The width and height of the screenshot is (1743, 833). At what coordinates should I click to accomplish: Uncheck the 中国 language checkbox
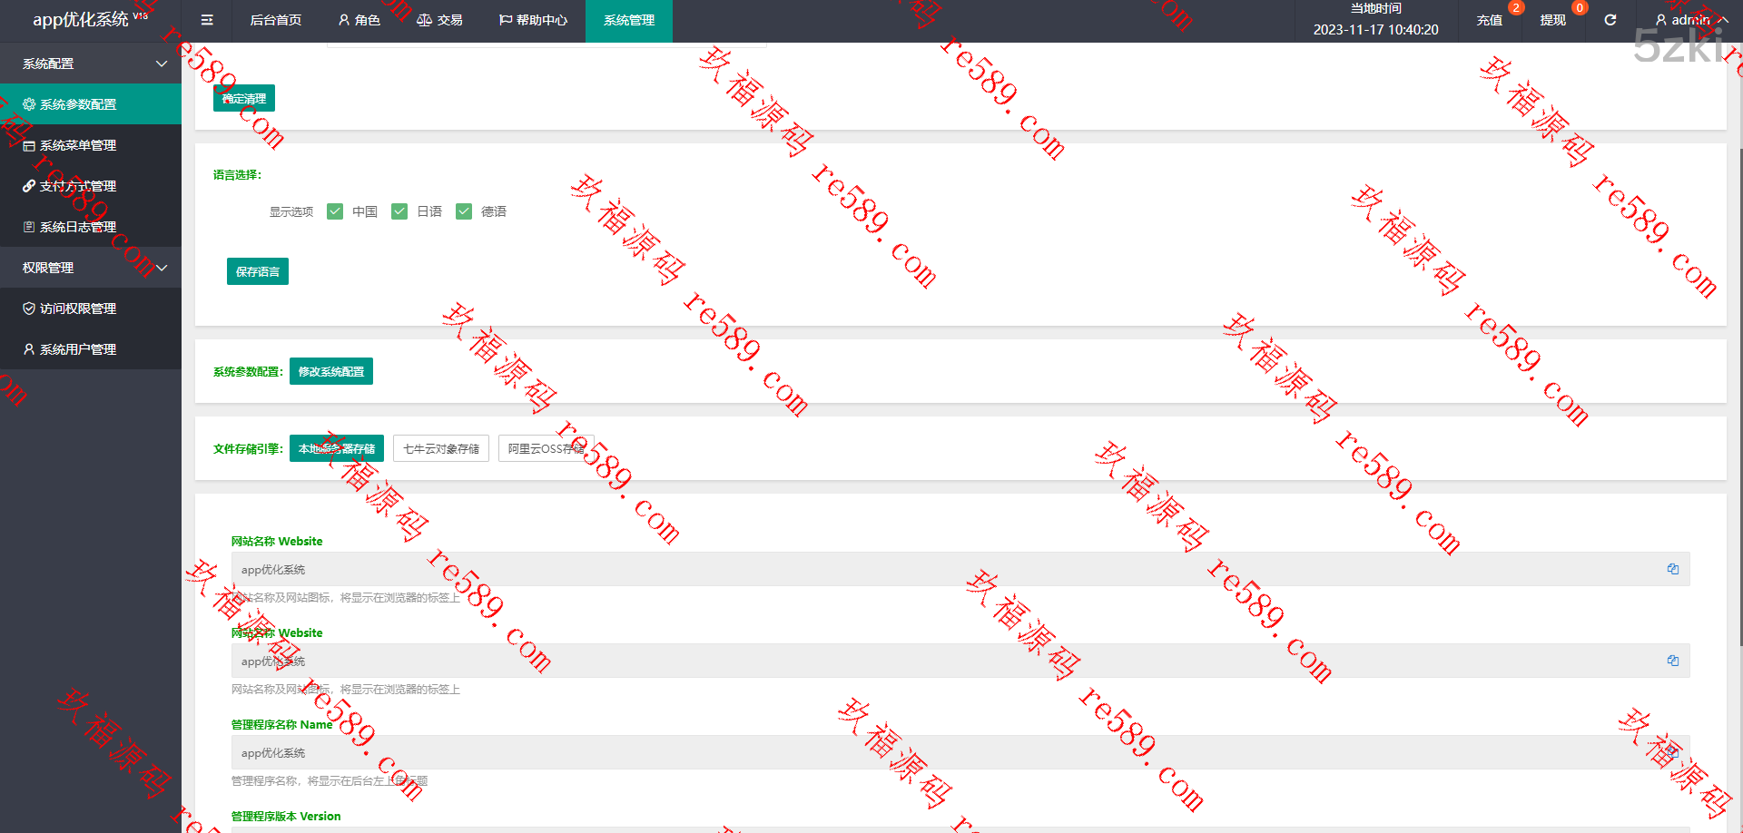point(335,211)
